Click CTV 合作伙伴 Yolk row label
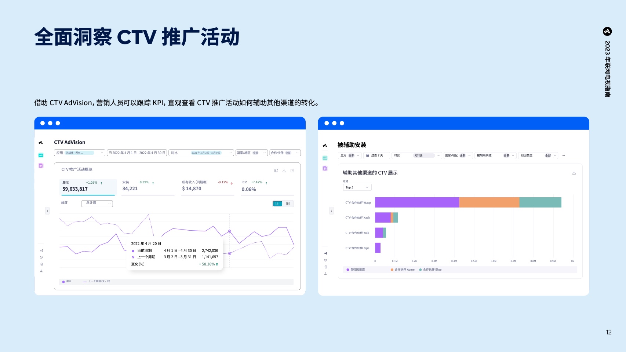Screen dimensions: 626x352 (357, 233)
